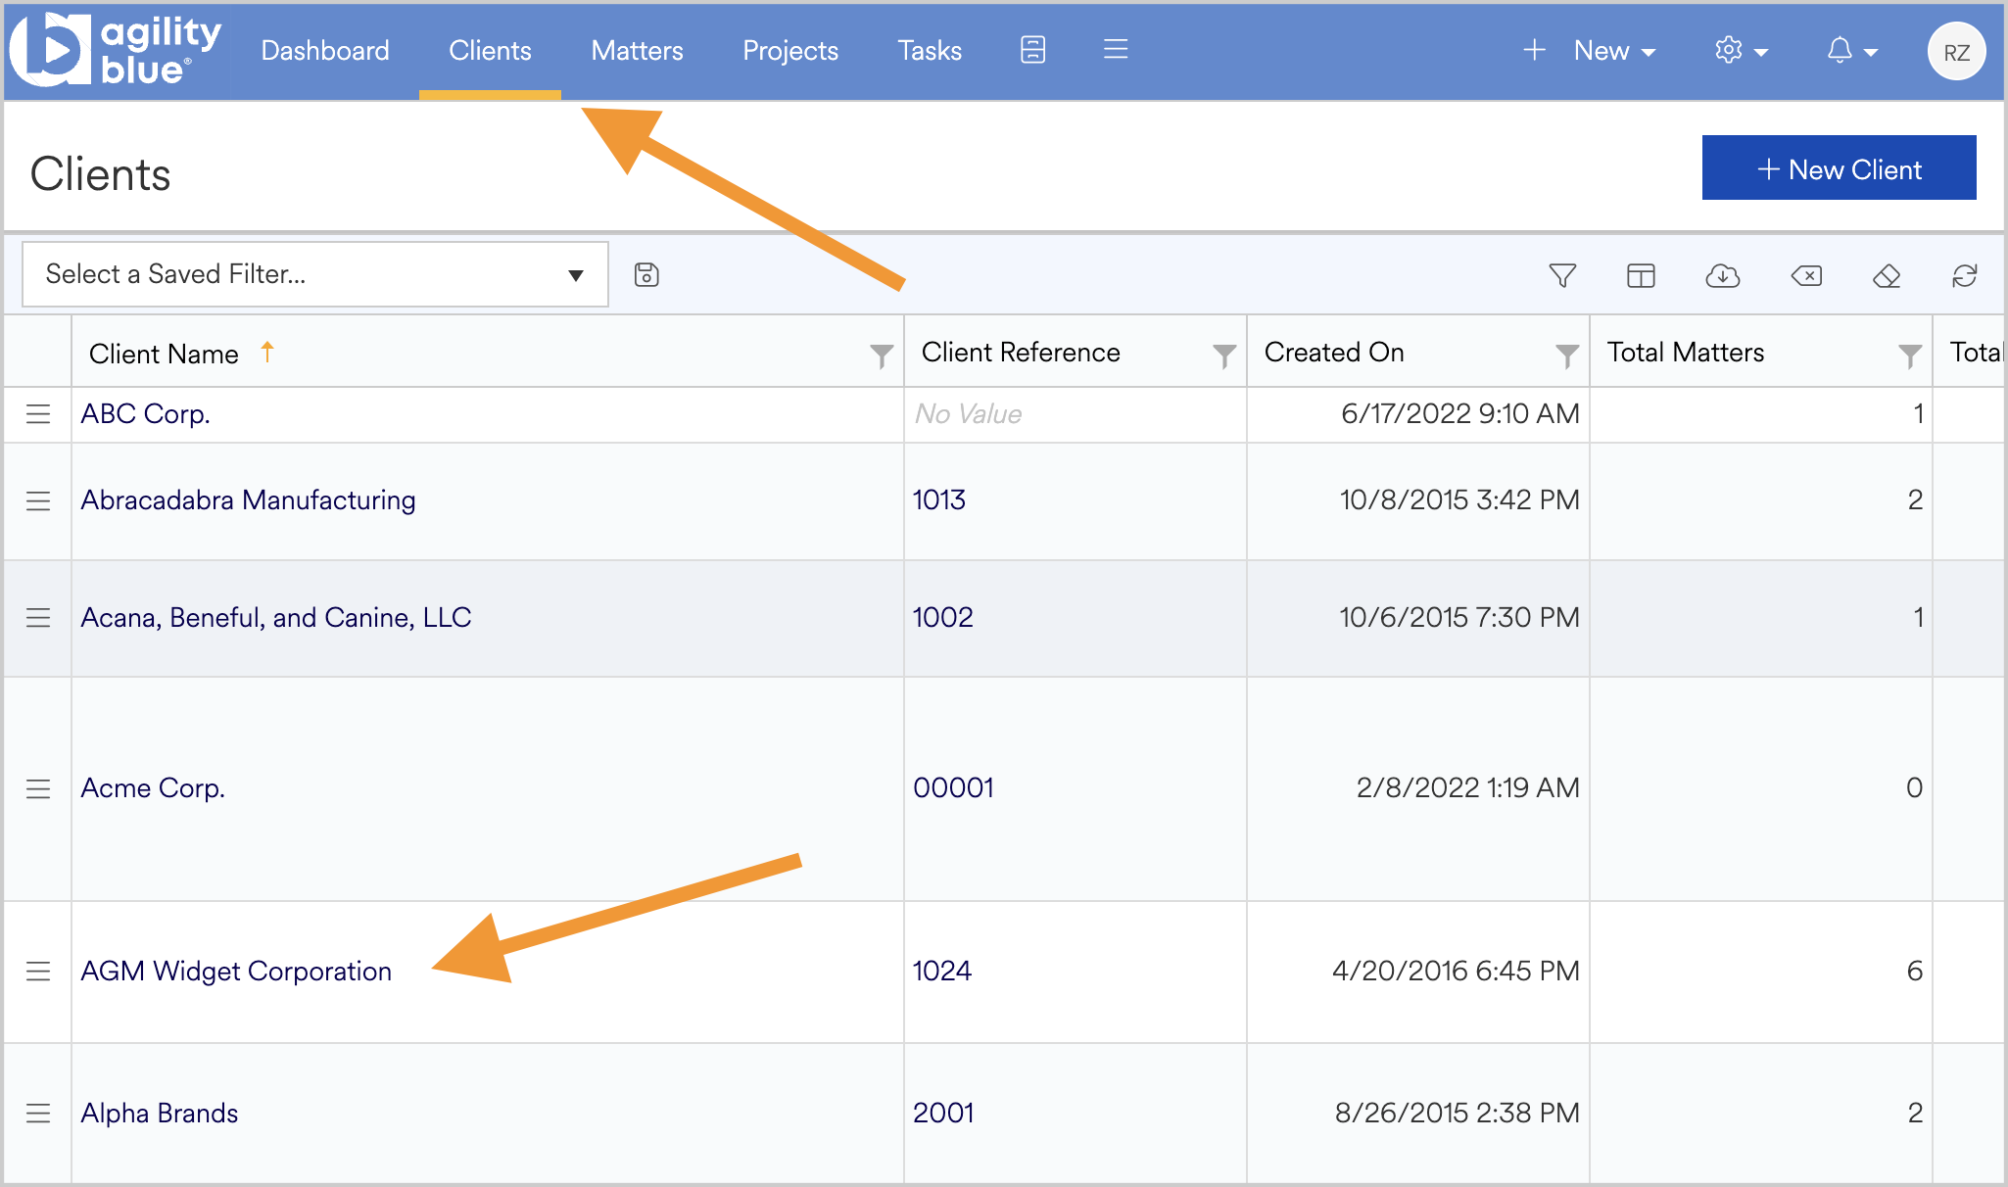
Task: Sort by the Created On header
Action: (1334, 353)
